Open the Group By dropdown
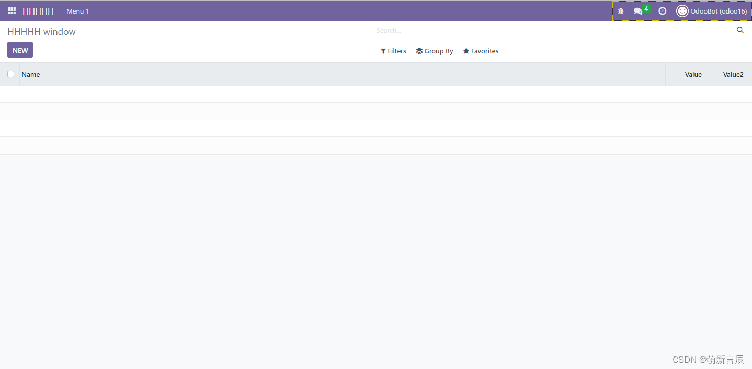The height and width of the screenshot is (369, 752). pos(435,51)
